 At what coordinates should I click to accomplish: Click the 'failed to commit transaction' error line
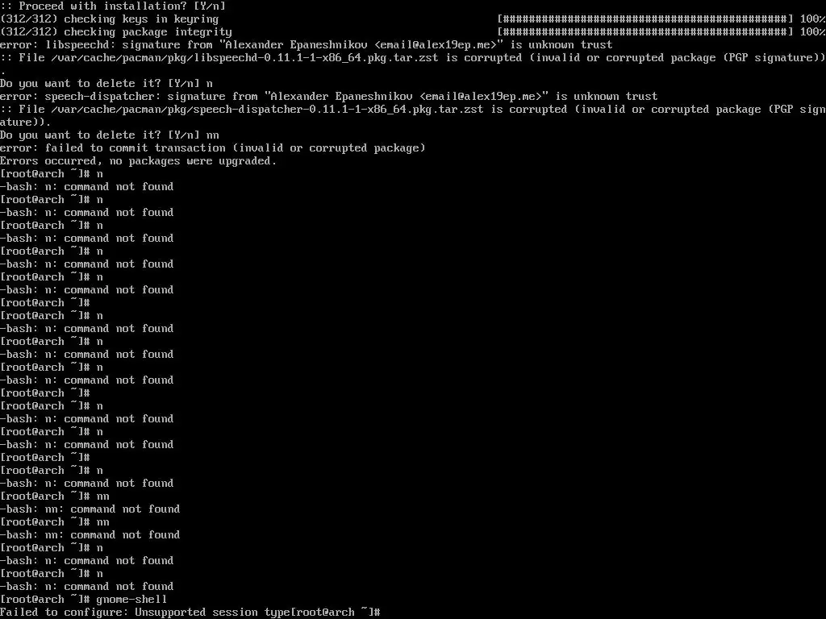(x=213, y=148)
